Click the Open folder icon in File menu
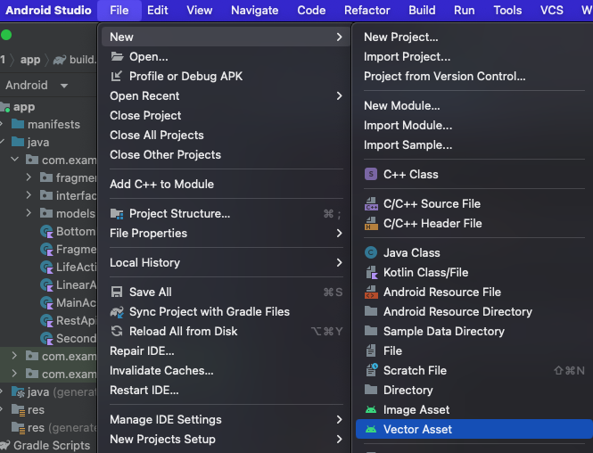This screenshot has width=593, height=453. [117, 57]
